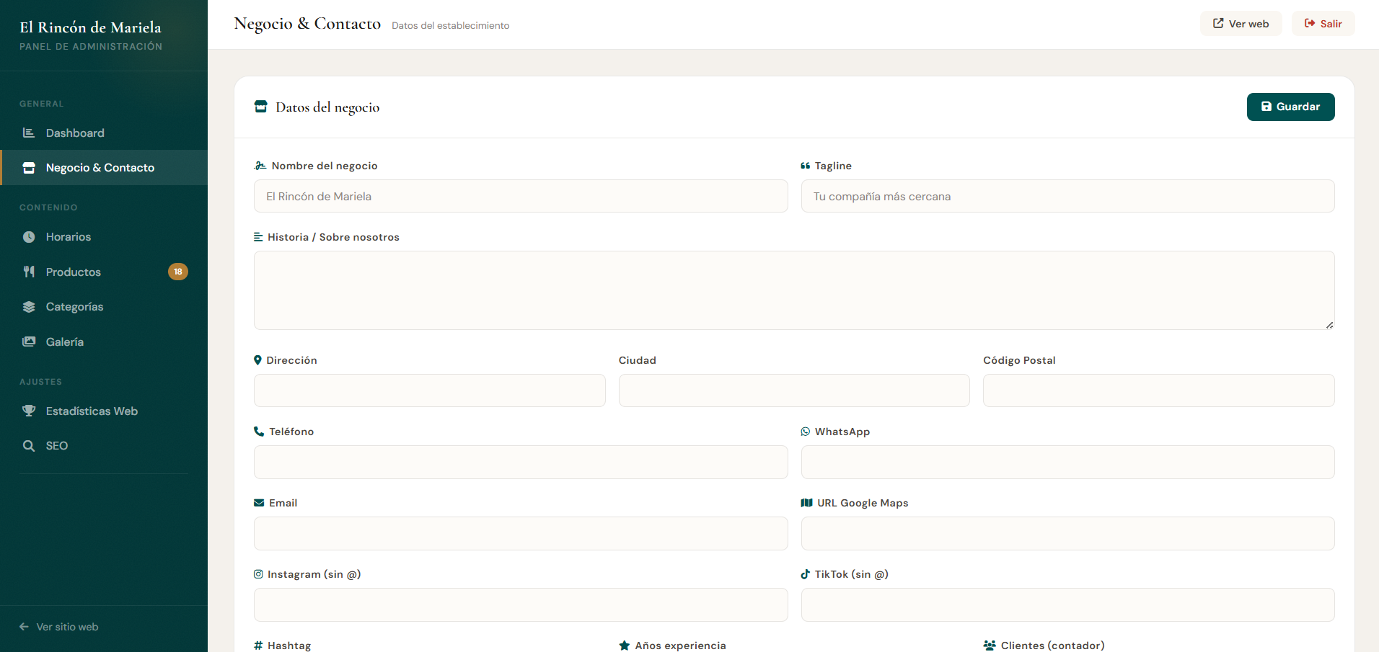This screenshot has width=1379, height=652.
Task: Focus the Ciudad input field
Action: coord(794,390)
